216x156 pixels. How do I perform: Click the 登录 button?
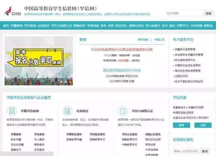coord(182,125)
